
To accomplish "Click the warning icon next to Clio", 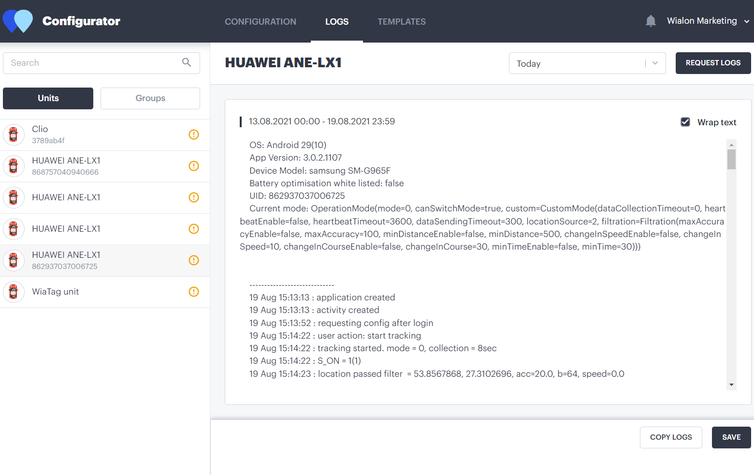I will (194, 134).
